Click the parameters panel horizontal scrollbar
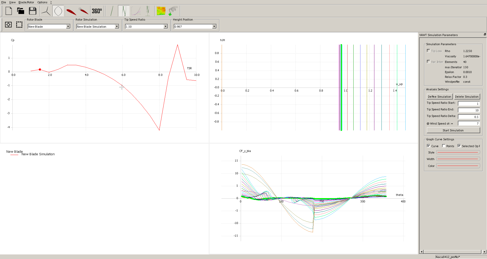 pyautogui.click(x=452, y=252)
